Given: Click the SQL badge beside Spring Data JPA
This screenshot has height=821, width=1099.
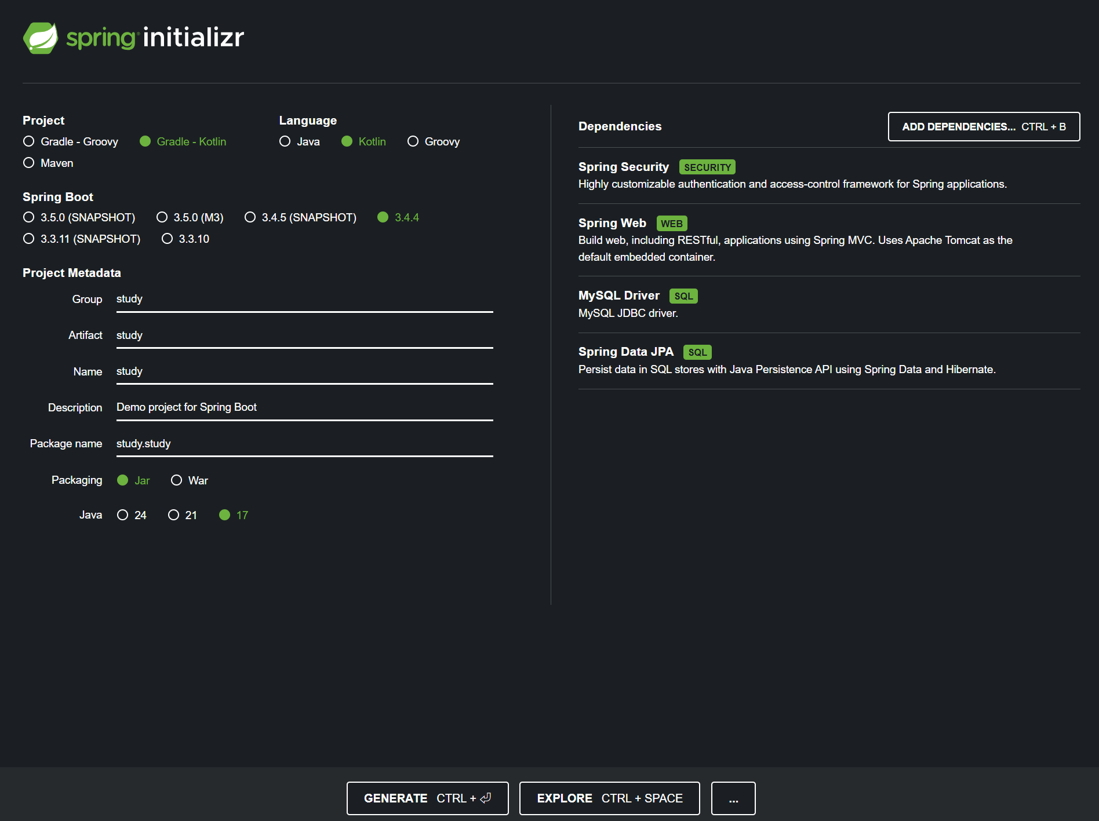Looking at the screenshot, I should 697,352.
